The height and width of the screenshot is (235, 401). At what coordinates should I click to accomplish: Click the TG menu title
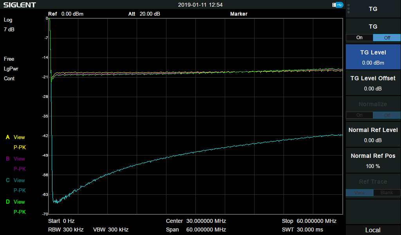coord(373,9)
